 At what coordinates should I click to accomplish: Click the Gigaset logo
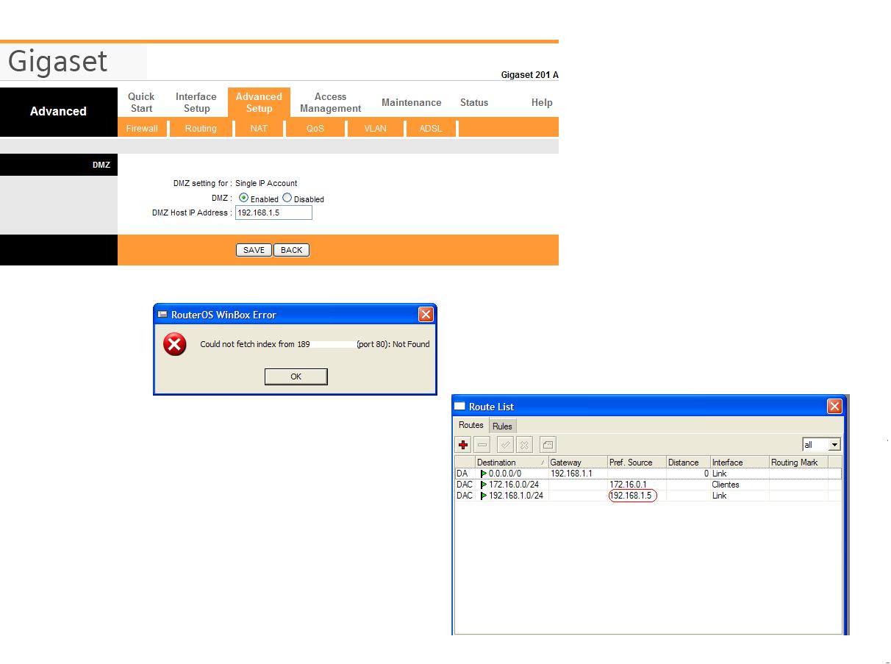58,61
